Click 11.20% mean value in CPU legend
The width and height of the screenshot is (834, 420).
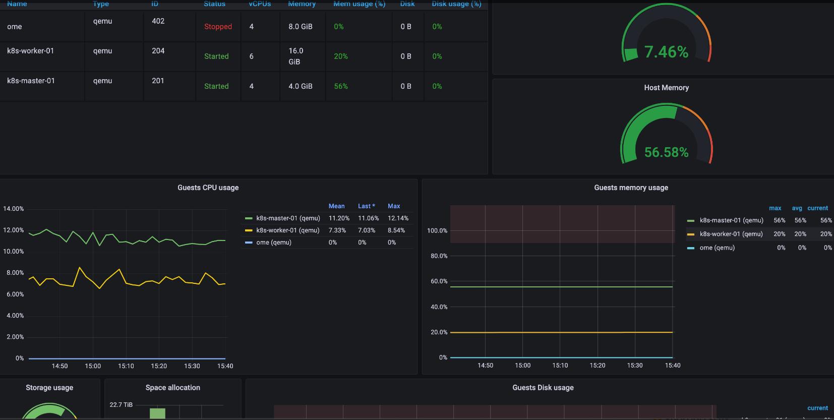pos(339,218)
